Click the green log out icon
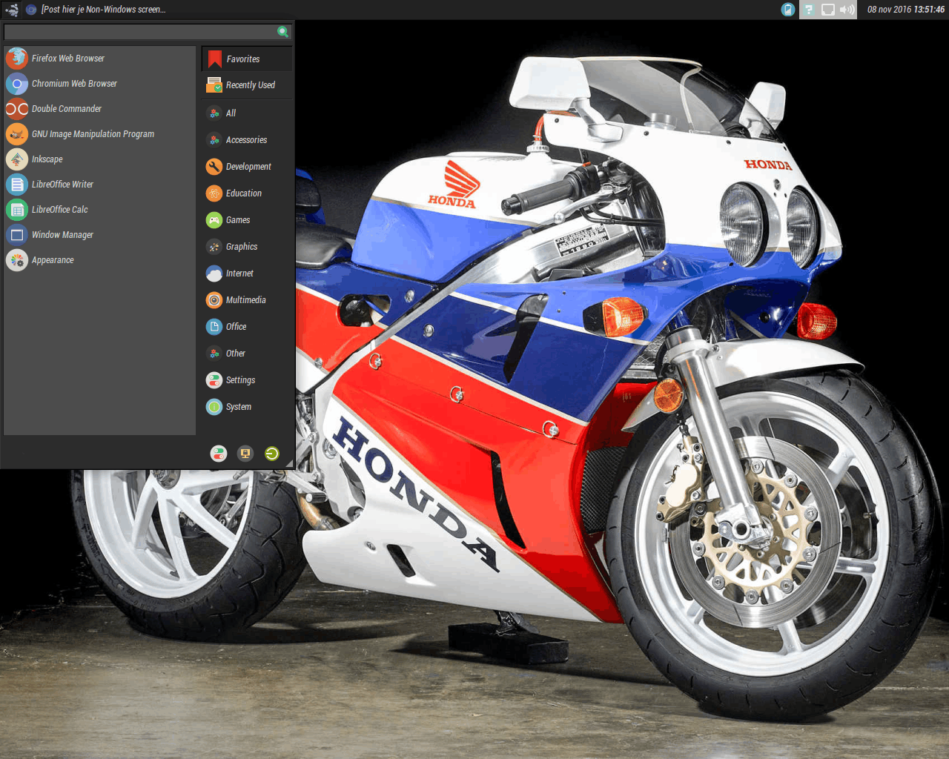The height and width of the screenshot is (759, 949). pos(272,454)
